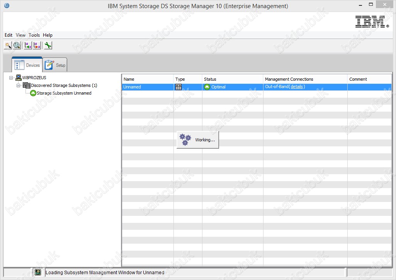396x280 pixels.
Task: Sort by the Type column header
Action: (x=188, y=79)
